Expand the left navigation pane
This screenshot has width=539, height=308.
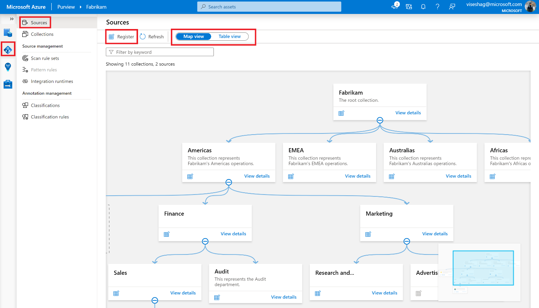tap(12, 18)
